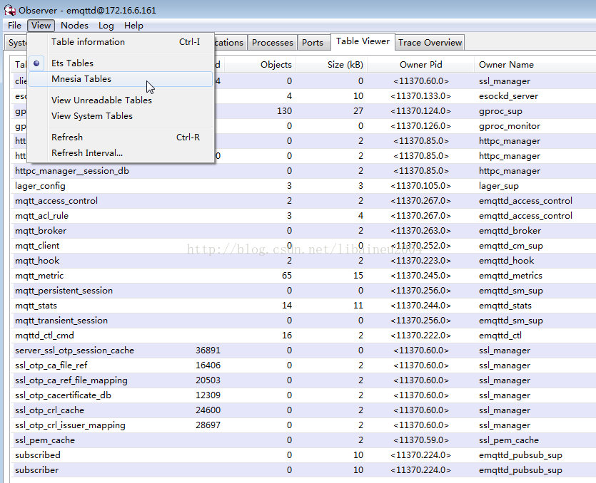This screenshot has height=483, width=596.
Task: Click owner pid <11370.133.0>
Action: [421, 96]
